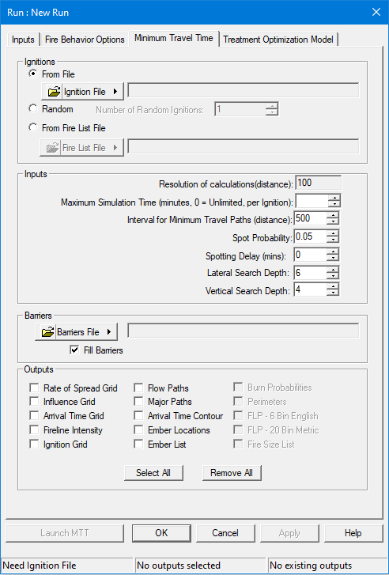This screenshot has height=575, width=389.
Task: Click the Interval for Minimum Travel Paths field
Action: 310,218
